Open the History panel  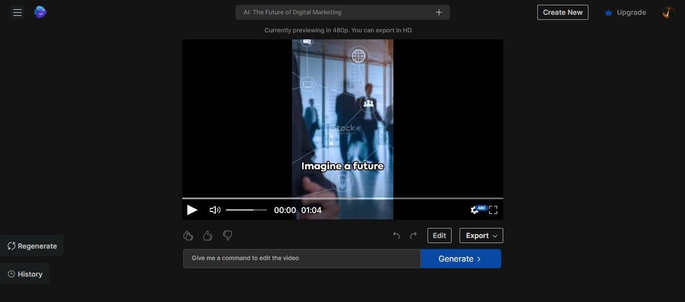[x=25, y=274]
